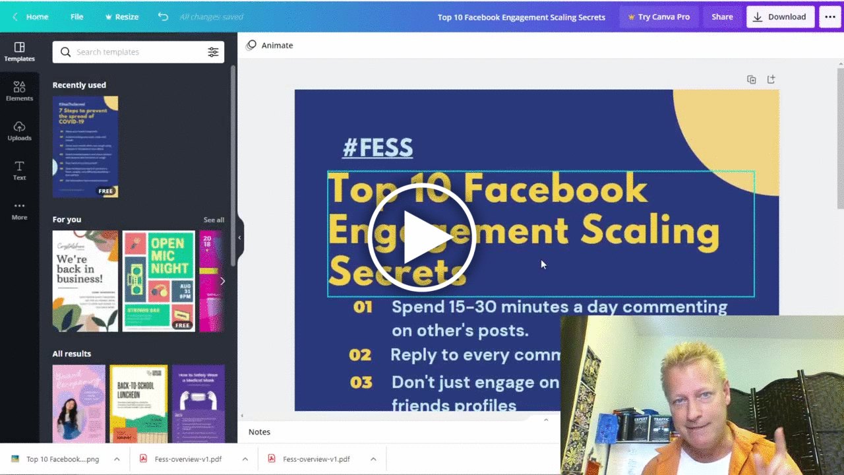Click the search magnifier icon
Image resolution: width=844 pixels, height=475 pixels.
click(x=65, y=52)
